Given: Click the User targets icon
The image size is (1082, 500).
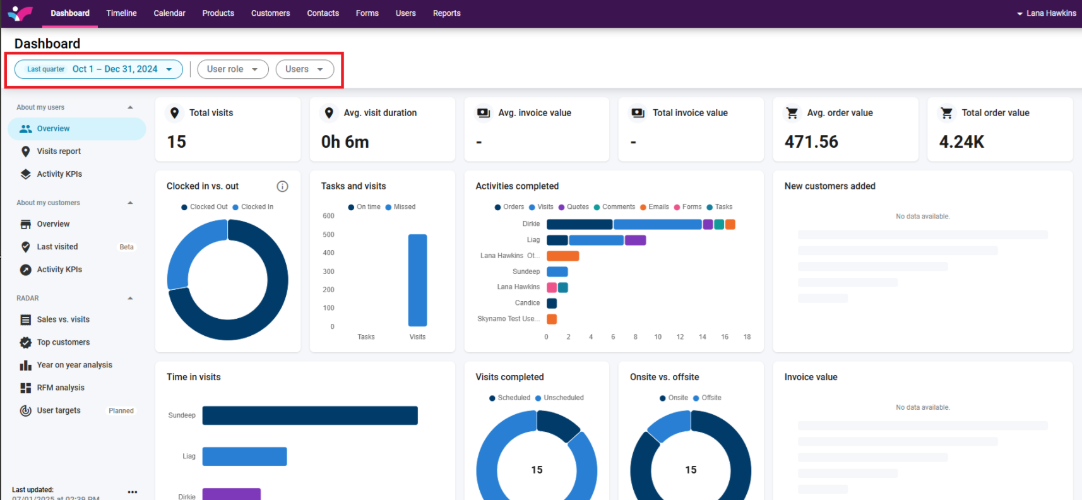Looking at the screenshot, I should pos(26,411).
